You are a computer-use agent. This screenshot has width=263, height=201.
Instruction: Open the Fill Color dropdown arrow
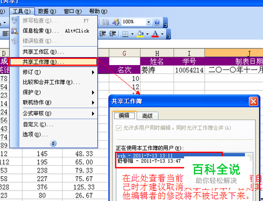(147, 34)
